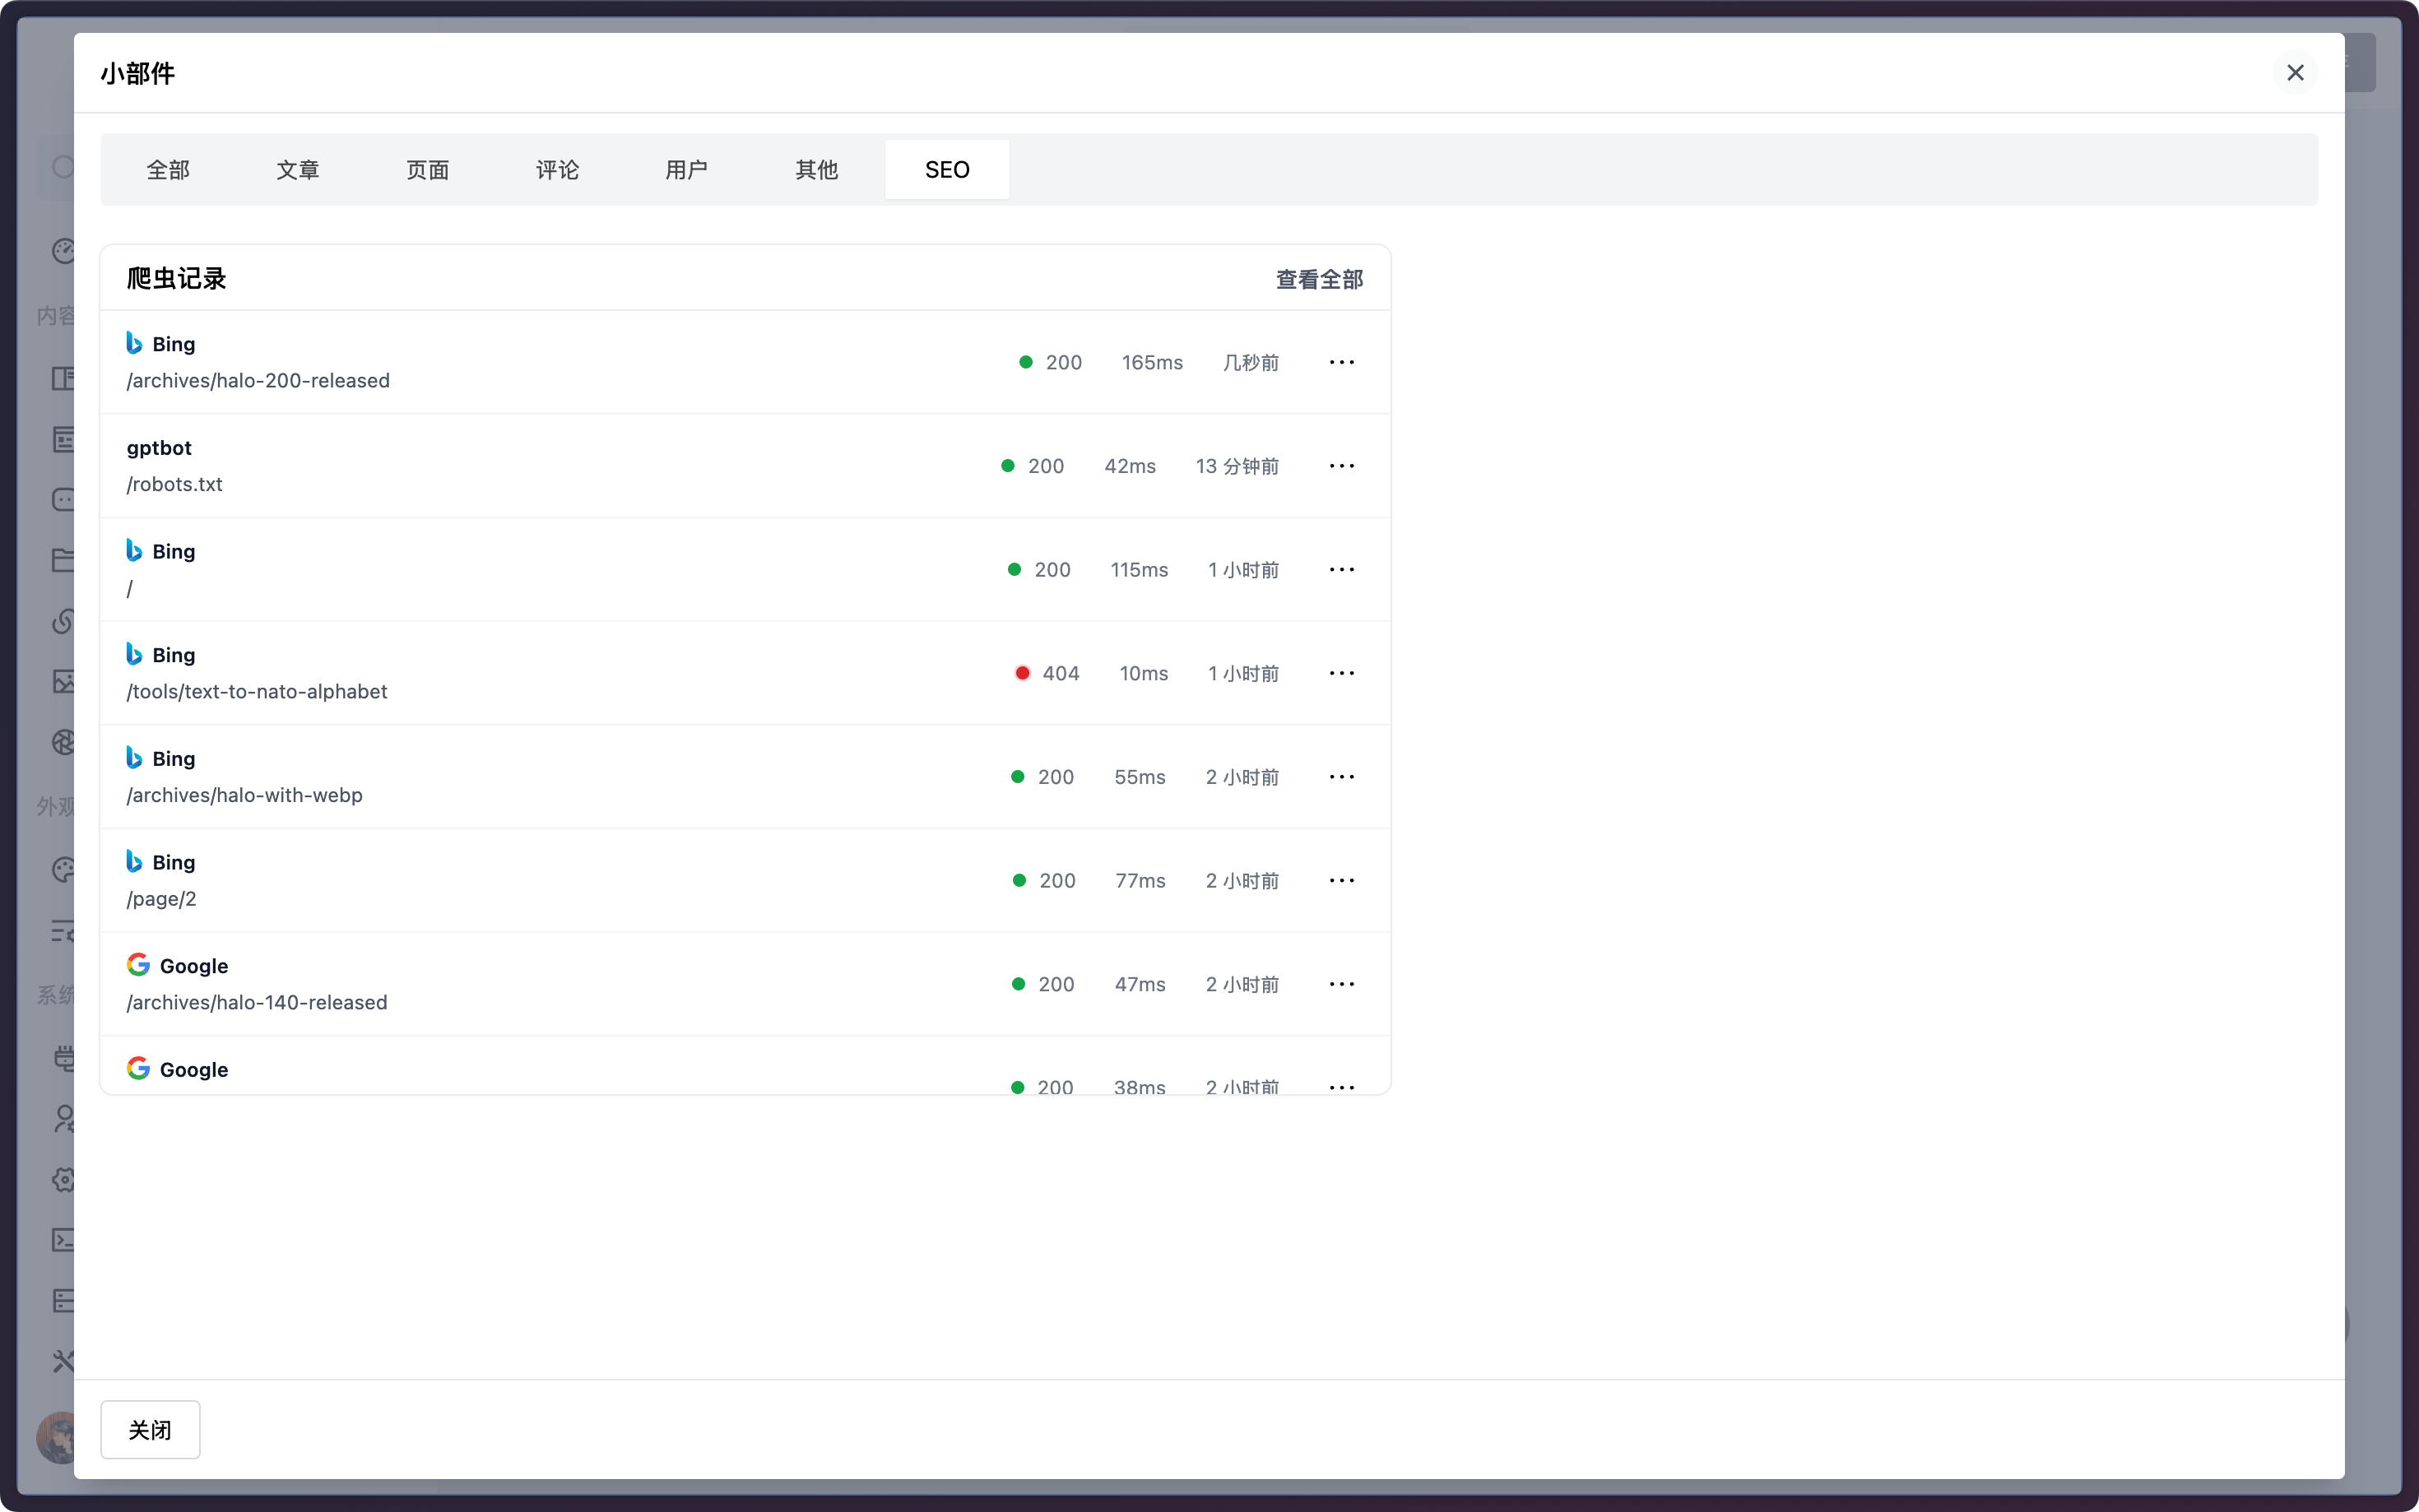Click the /tools/text-to-nato-alphabet path
The width and height of the screenshot is (2419, 1512).
click(x=256, y=692)
